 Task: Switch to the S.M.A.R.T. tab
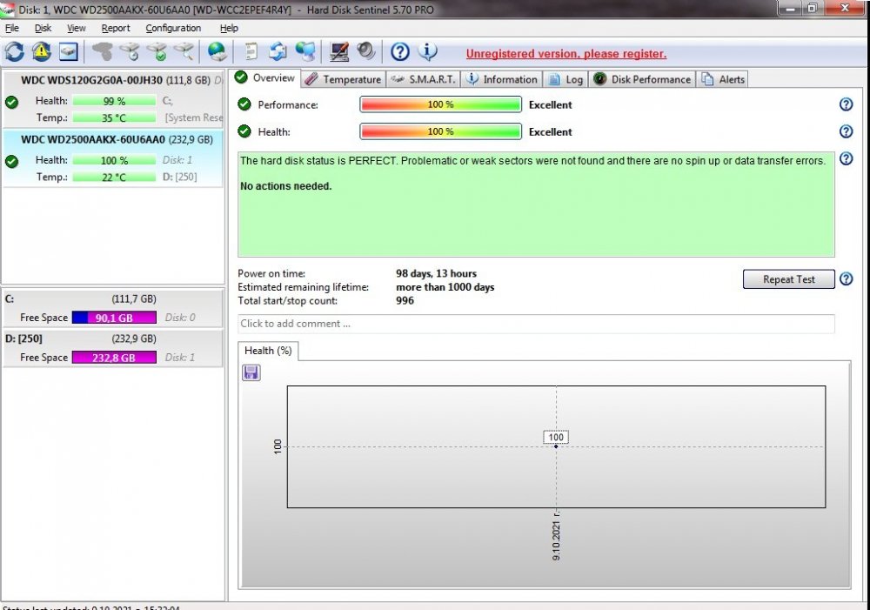tap(423, 79)
